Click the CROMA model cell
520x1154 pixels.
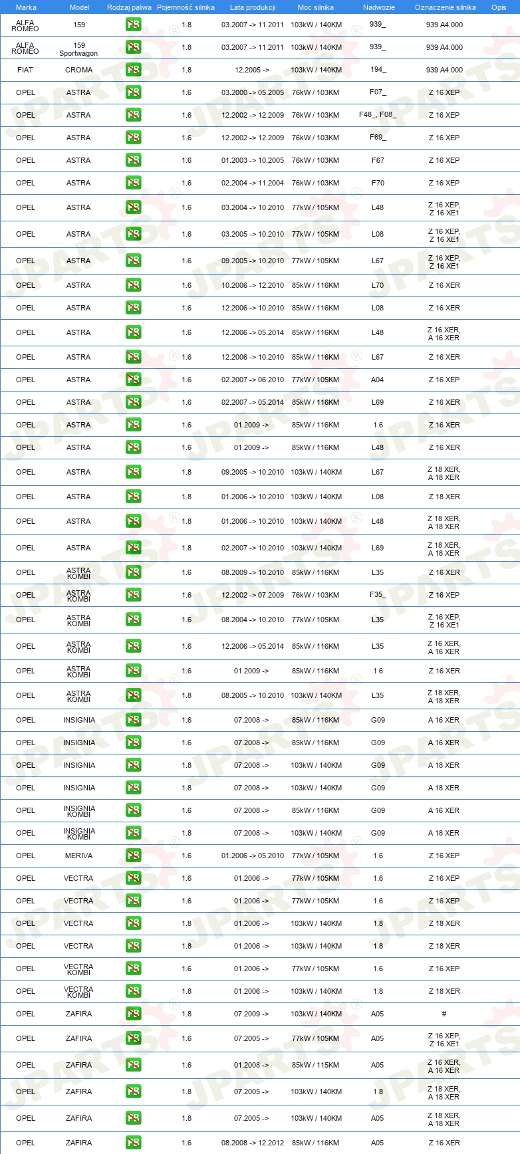79,70
